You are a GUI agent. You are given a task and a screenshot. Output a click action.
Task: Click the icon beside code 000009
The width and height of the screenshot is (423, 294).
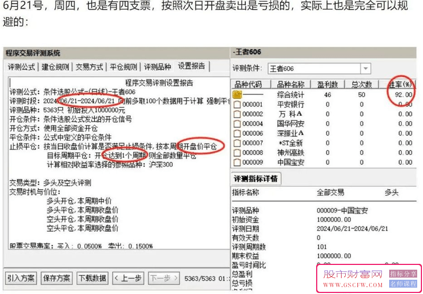(237, 162)
